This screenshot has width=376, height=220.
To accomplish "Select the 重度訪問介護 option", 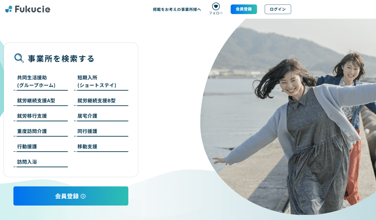I will (41, 132).
